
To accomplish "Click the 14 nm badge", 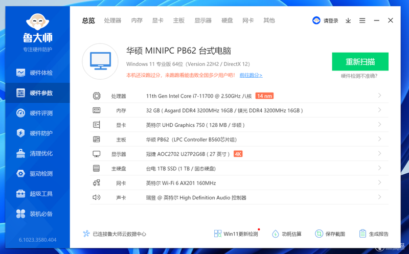I will click(264, 96).
